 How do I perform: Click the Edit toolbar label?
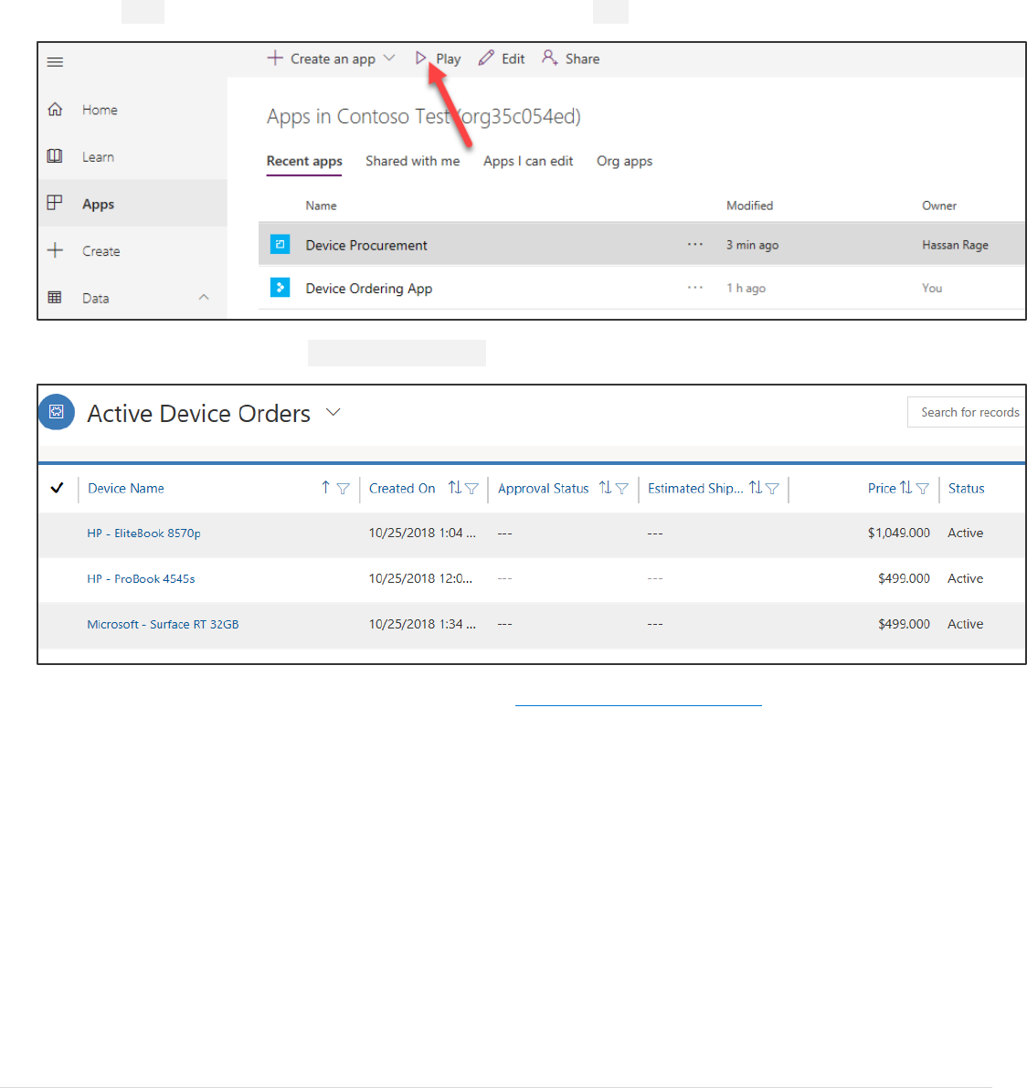coord(513,59)
